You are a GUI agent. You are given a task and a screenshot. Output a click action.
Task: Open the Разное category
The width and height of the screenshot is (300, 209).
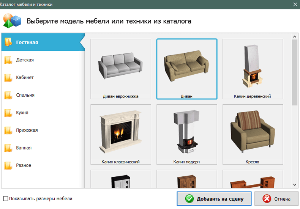24,165
